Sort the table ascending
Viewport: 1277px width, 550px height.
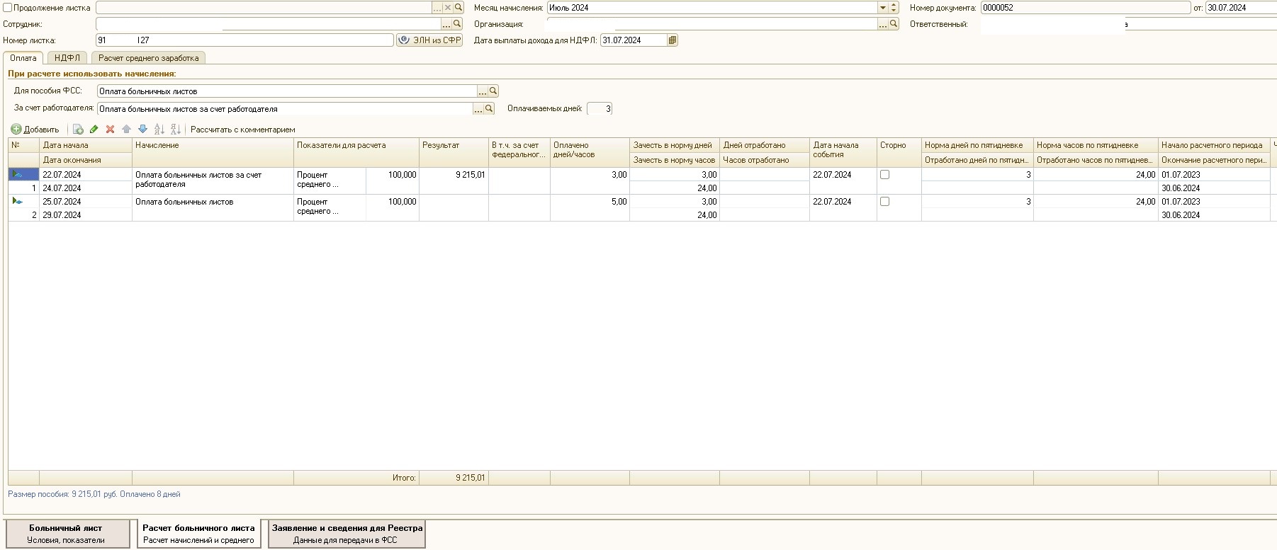159,130
